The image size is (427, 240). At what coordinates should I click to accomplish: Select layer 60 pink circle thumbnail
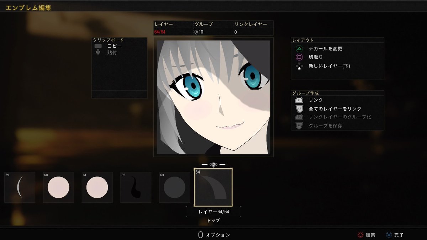pos(58,187)
